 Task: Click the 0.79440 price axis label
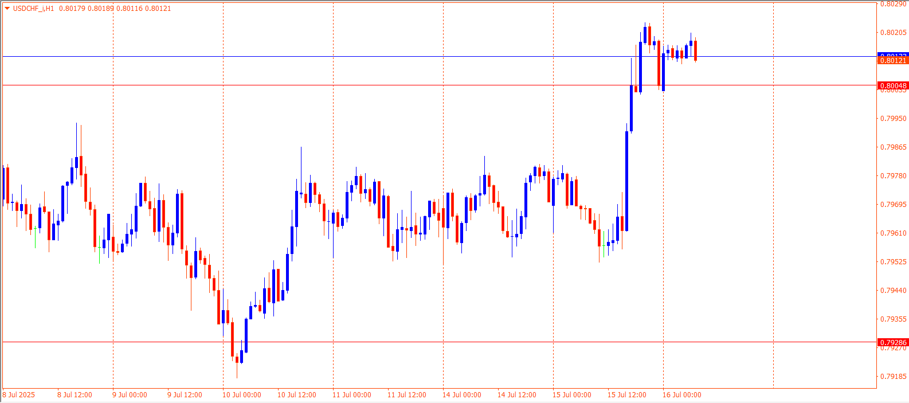coord(894,291)
